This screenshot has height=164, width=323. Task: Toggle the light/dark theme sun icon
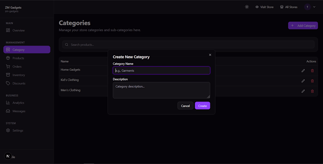pyautogui.click(x=247, y=7)
